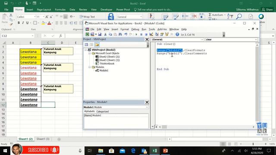Click the Excel zoom slider handle

coord(253,144)
